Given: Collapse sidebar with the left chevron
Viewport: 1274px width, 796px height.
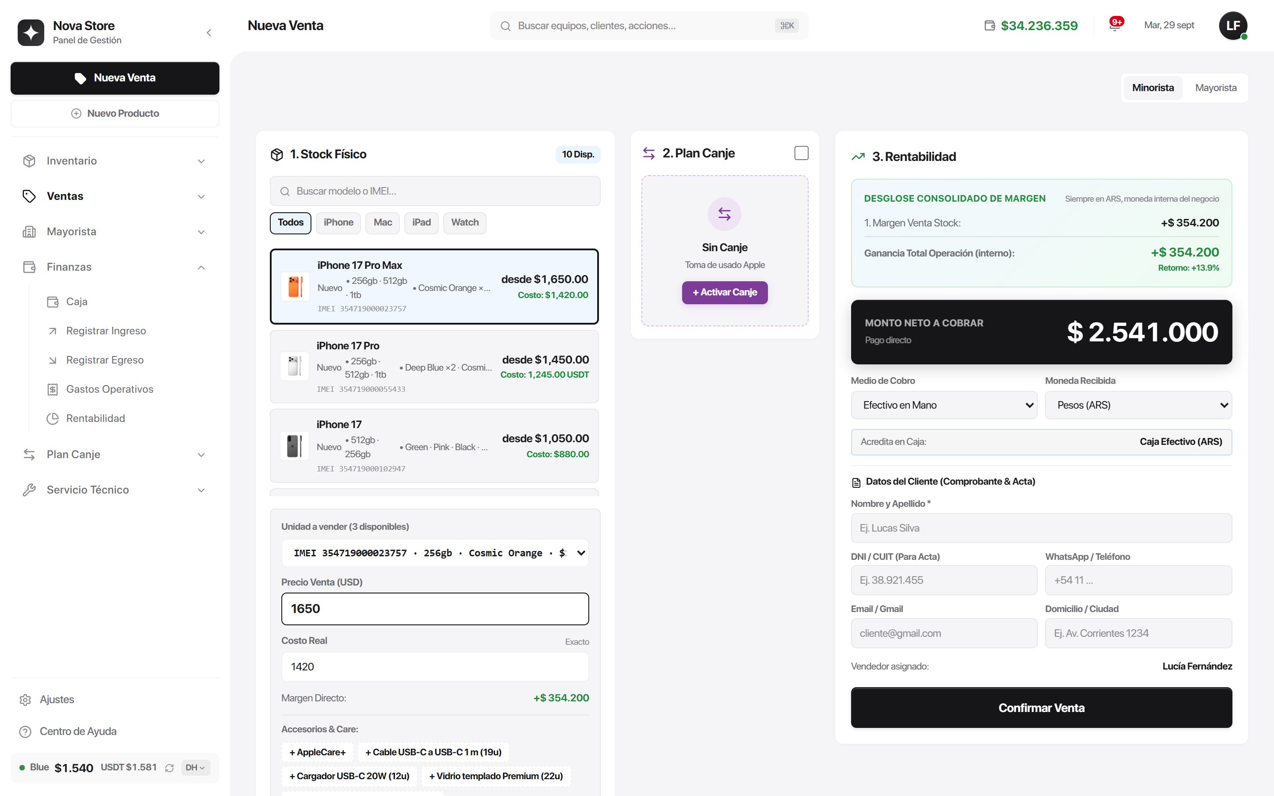Looking at the screenshot, I should 208,33.
